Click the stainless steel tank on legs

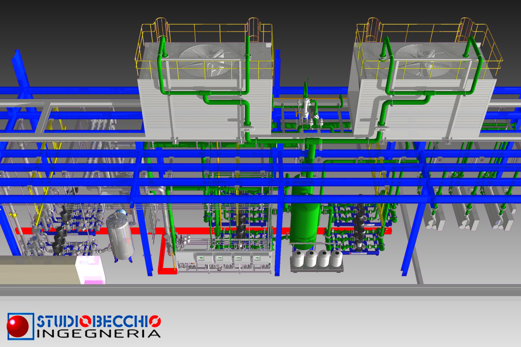[x=120, y=236]
